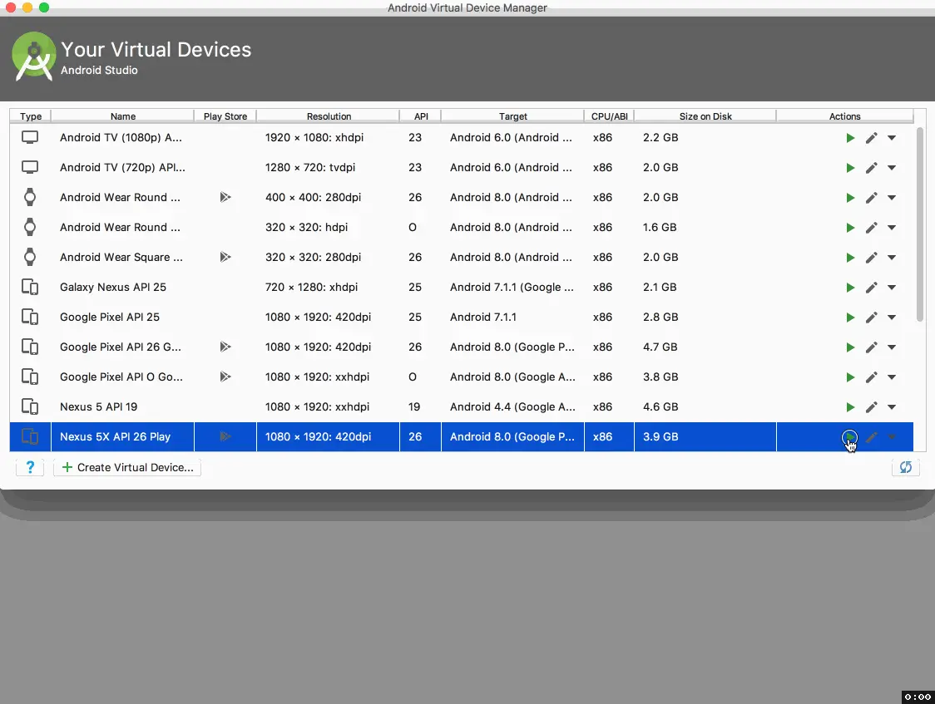This screenshot has width=935, height=704.
Task: Click the TV type icon for Android TV (720p)
Action: [x=30, y=167]
